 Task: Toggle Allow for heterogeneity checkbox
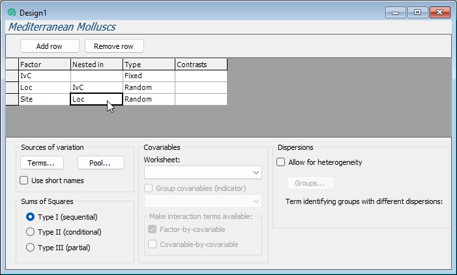click(x=281, y=162)
